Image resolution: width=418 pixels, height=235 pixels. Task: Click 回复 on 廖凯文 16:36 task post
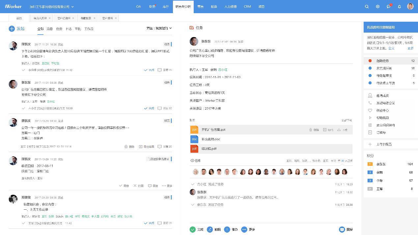[164, 70]
